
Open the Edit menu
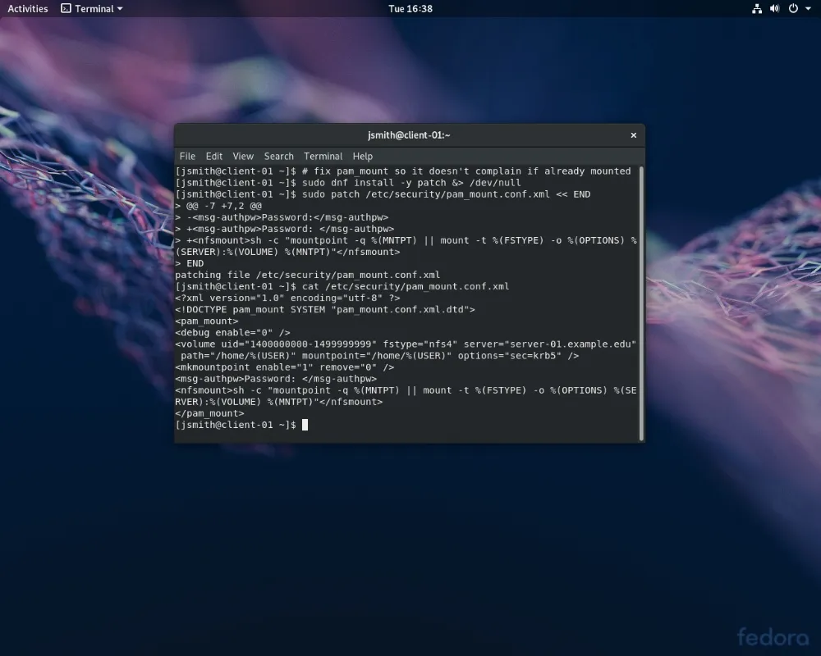(214, 156)
